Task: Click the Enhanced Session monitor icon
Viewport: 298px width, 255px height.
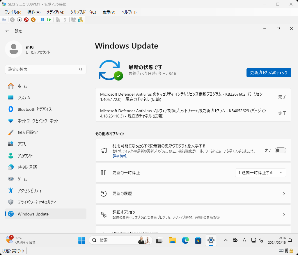Action: click(74, 19)
